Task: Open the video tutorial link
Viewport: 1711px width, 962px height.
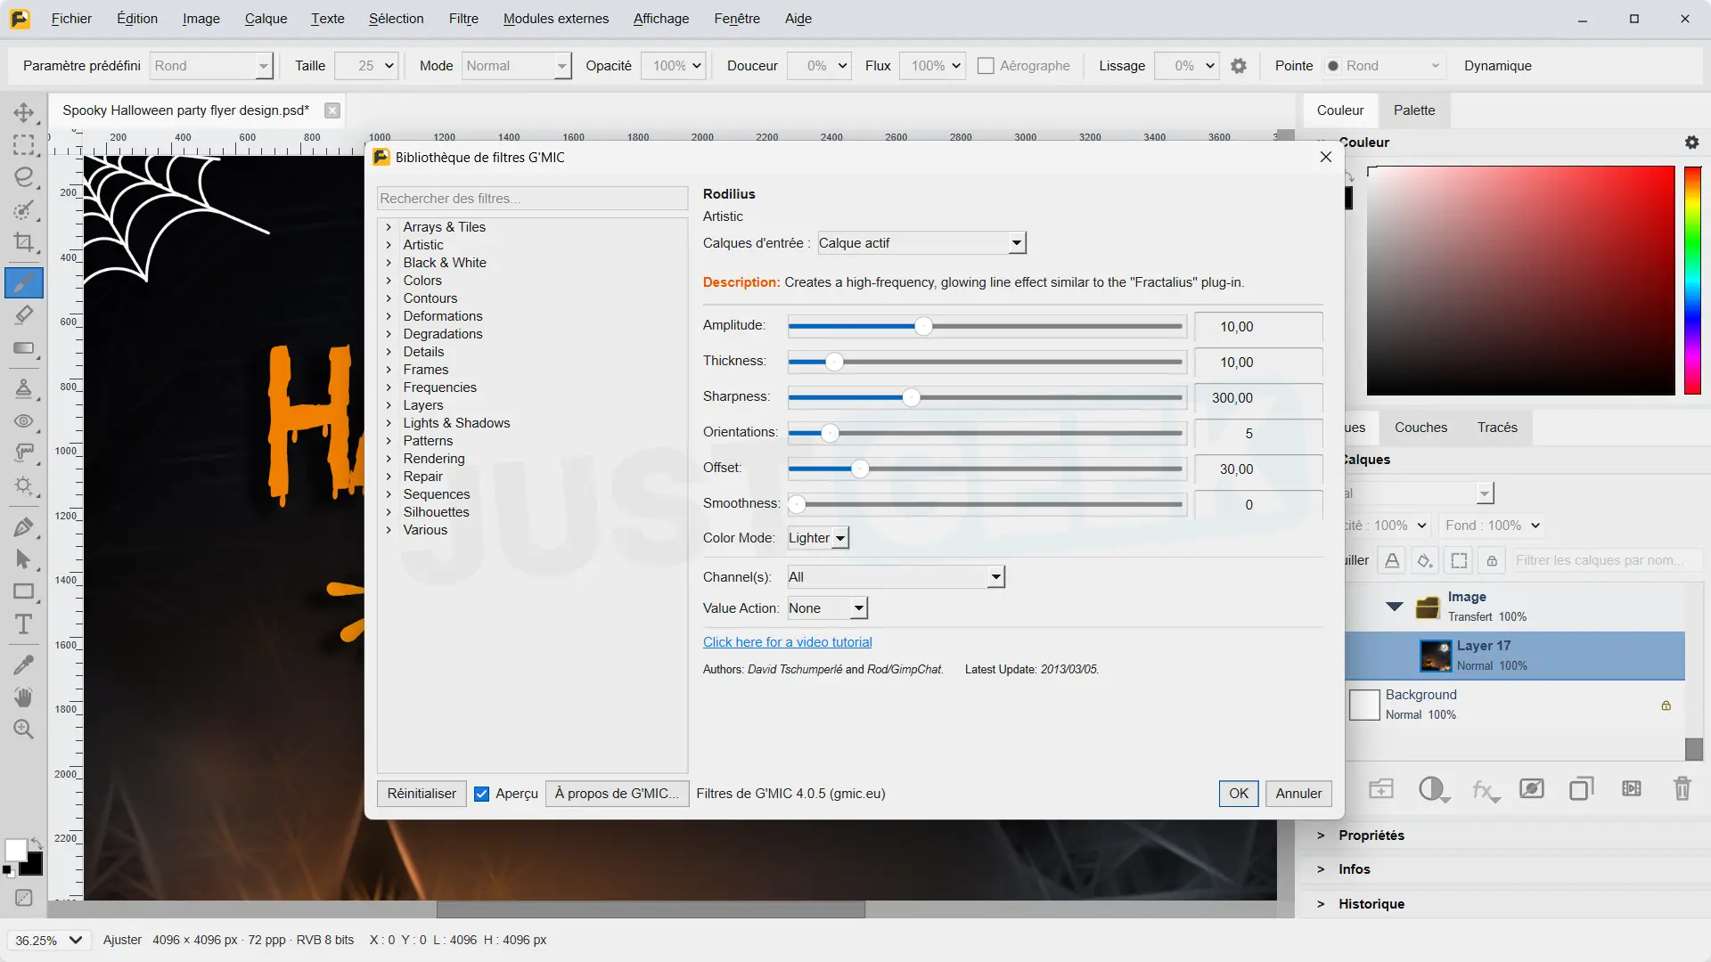Action: [788, 642]
